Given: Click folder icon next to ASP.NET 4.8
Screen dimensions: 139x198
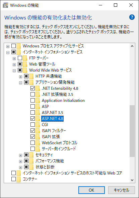Looking at the screenshot, I should click(38, 119).
